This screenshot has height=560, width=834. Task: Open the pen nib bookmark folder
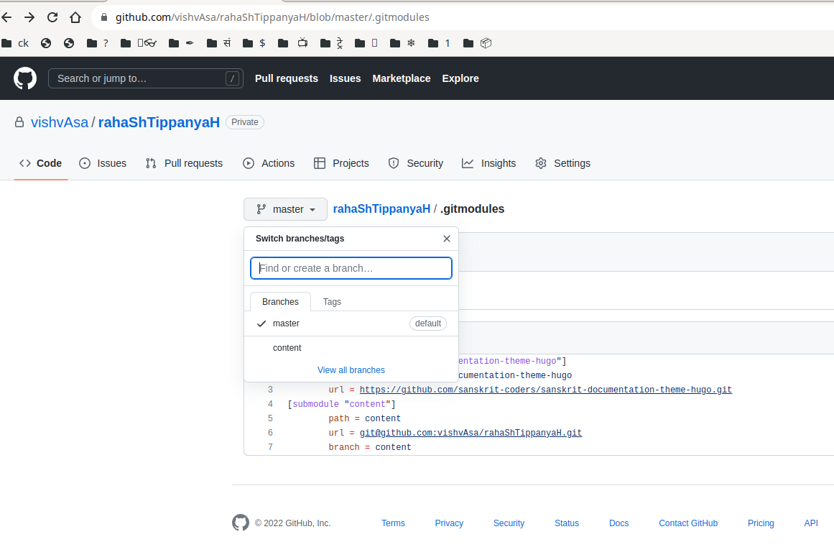181,43
